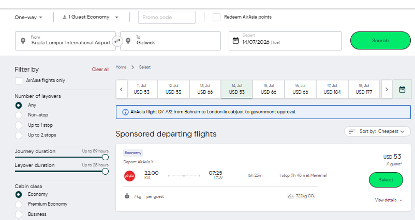The width and height of the screenshot is (415, 220).
Task: Click the Select breadcrumb item
Action: coord(145,67)
